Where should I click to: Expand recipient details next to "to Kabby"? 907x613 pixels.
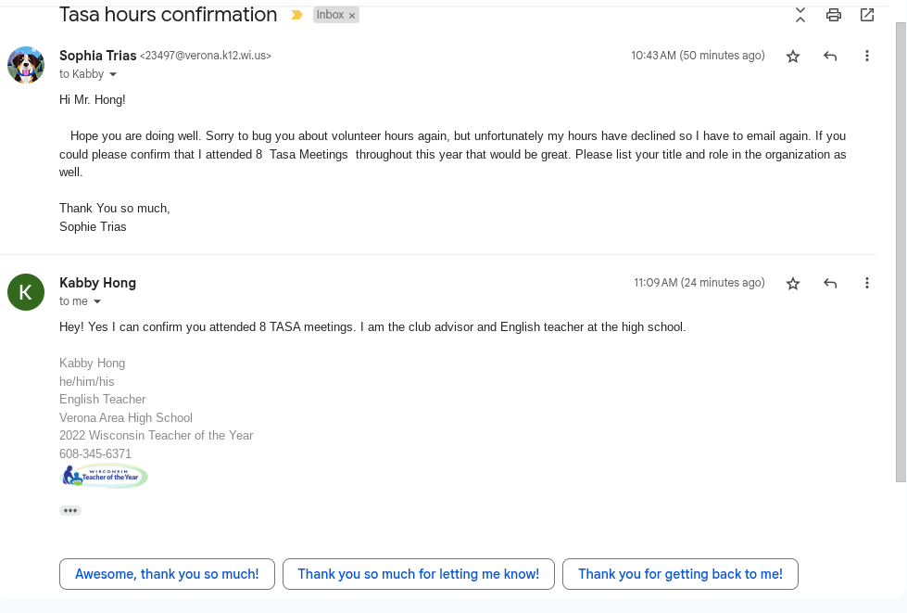point(113,74)
